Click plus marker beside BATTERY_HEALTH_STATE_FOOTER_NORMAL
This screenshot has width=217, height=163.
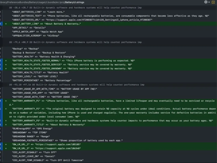tap(6, 60)
